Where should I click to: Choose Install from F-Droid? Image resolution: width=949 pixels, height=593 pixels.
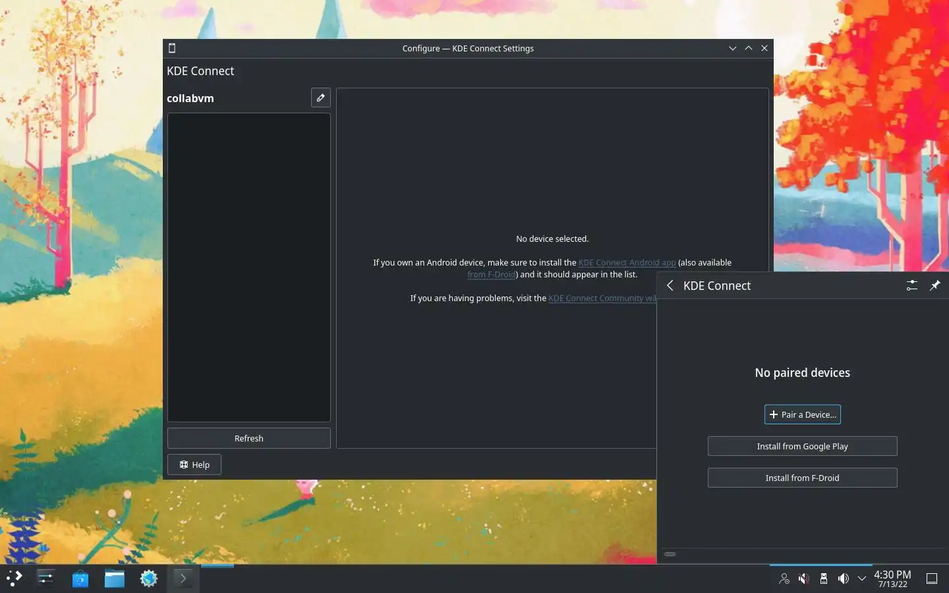tap(802, 478)
